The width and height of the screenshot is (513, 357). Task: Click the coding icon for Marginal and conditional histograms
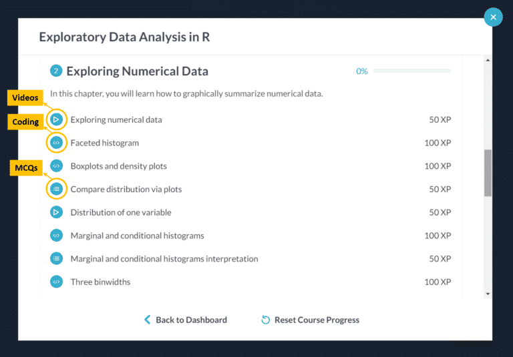click(56, 236)
